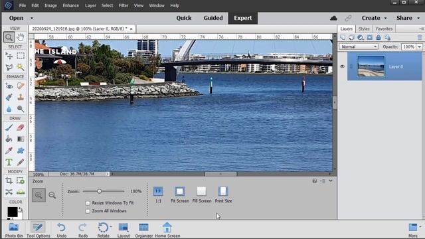Lock all pixels of layer

(379, 37)
